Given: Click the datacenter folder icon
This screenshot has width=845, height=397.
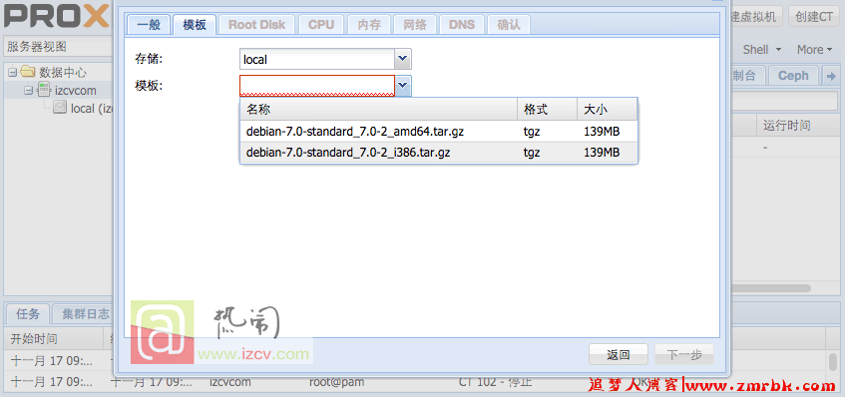Looking at the screenshot, I should tap(28, 72).
